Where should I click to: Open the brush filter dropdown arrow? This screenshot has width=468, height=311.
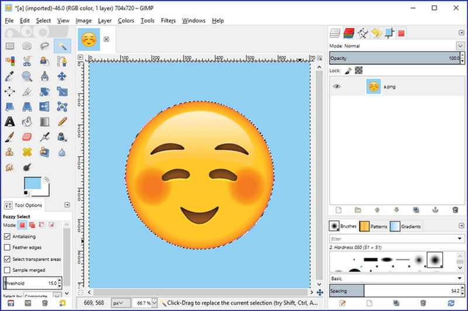click(460, 239)
